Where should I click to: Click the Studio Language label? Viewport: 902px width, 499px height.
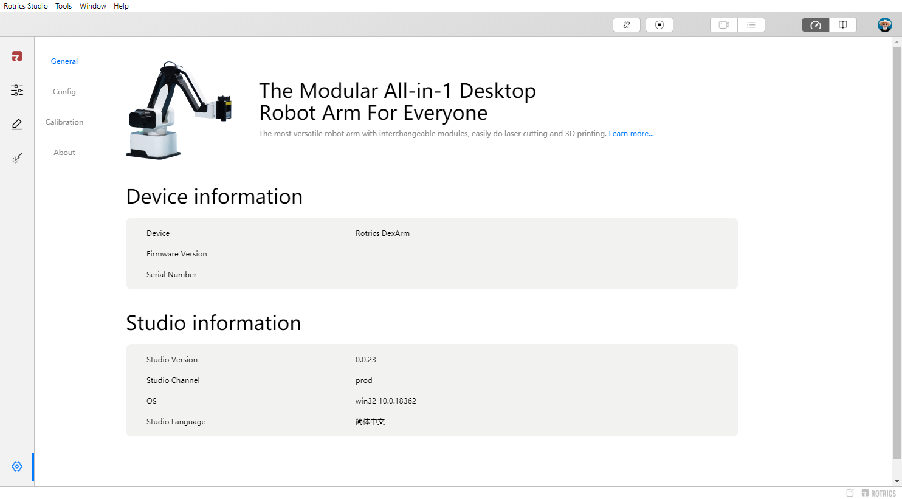[x=176, y=422]
